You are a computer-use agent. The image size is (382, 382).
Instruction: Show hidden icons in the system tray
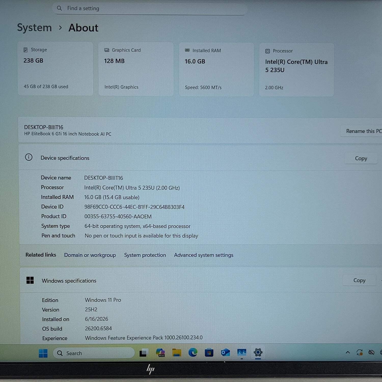tap(348, 352)
